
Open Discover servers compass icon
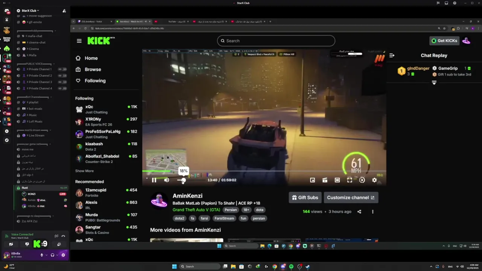coord(6,140)
